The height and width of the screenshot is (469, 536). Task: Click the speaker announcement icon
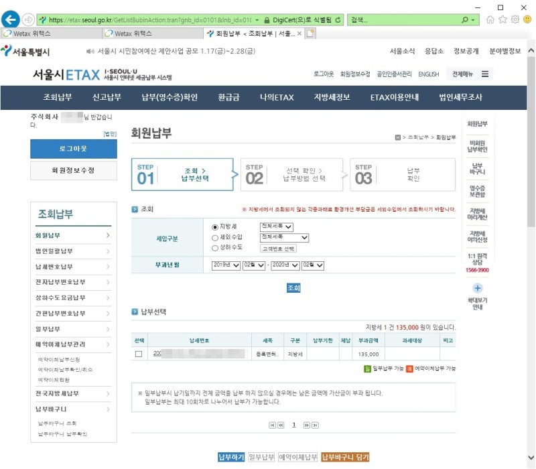90,52
